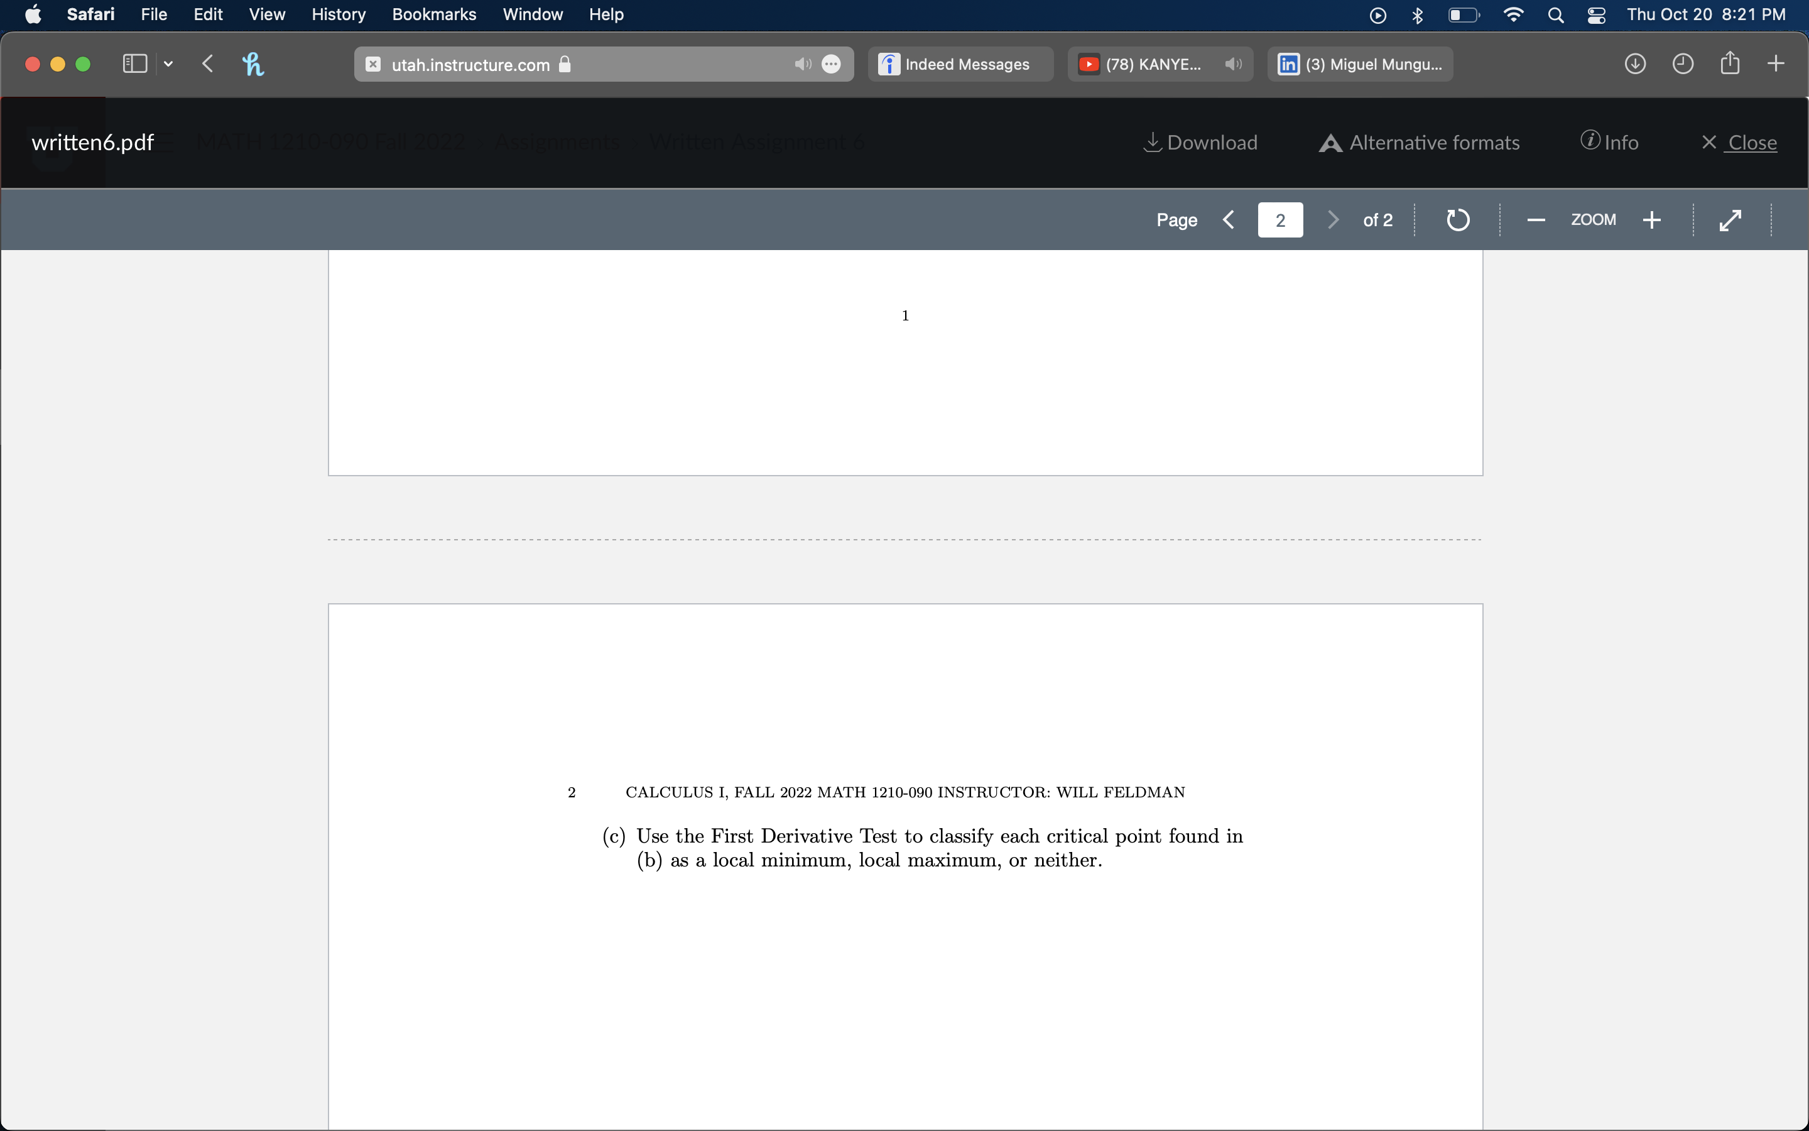Share the current page with the share icon
The image size is (1809, 1131).
1729,63
